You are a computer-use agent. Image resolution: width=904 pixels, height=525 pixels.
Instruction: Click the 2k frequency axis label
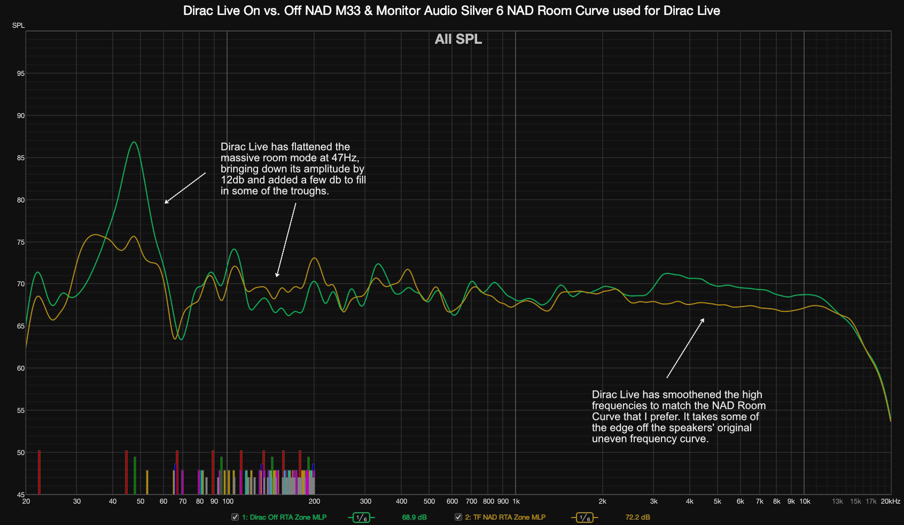coord(603,501)
